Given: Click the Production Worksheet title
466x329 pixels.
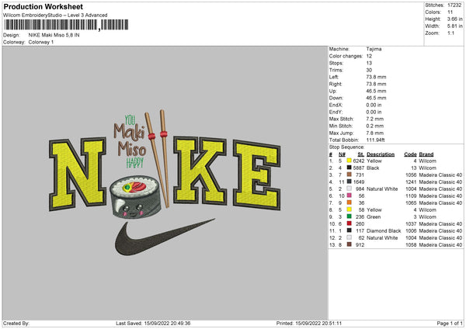Looking at the screenshot, I should (x=43, y=6).
